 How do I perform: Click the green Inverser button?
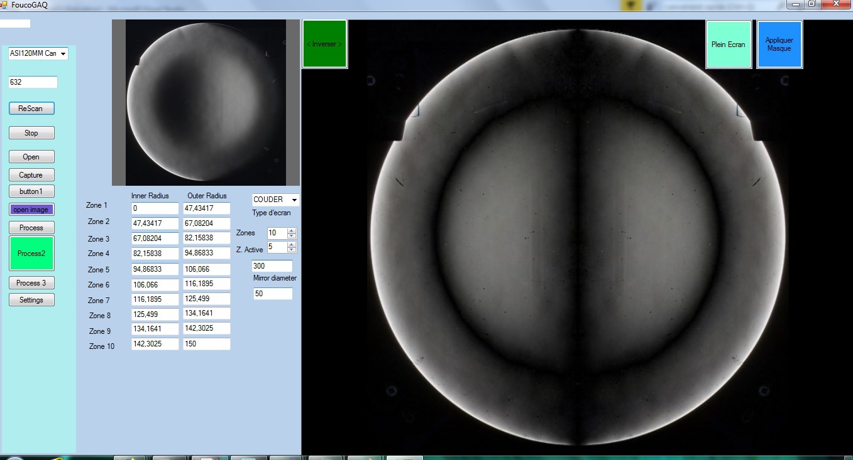(x=325, y=44)
